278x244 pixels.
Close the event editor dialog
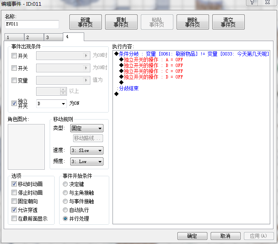click(267, 2)
